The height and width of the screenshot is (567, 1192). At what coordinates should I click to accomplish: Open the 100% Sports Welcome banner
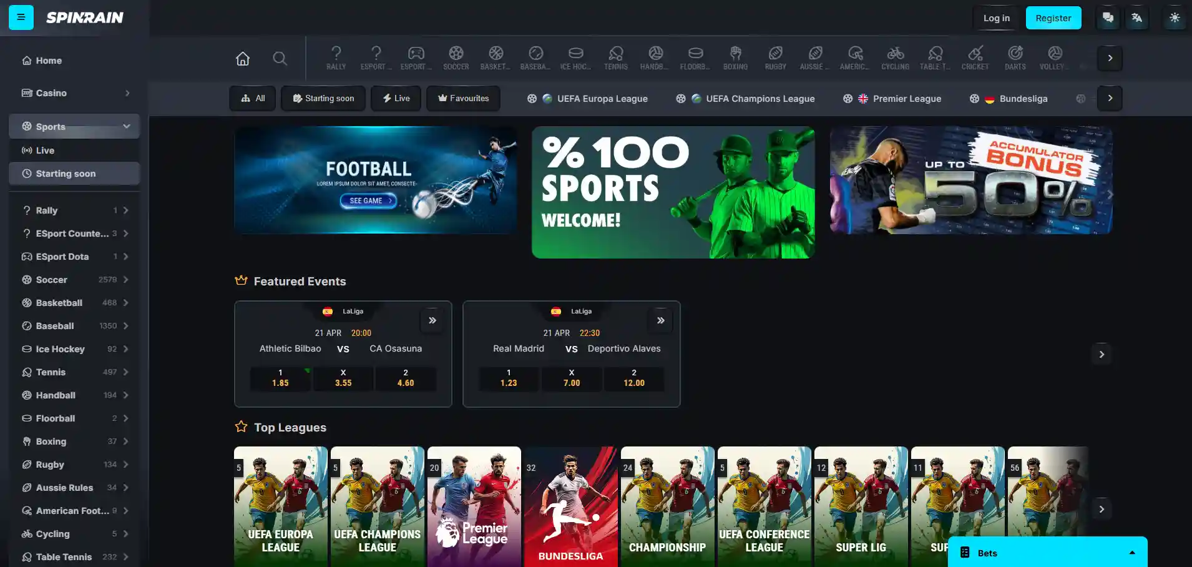click(673, 192)
